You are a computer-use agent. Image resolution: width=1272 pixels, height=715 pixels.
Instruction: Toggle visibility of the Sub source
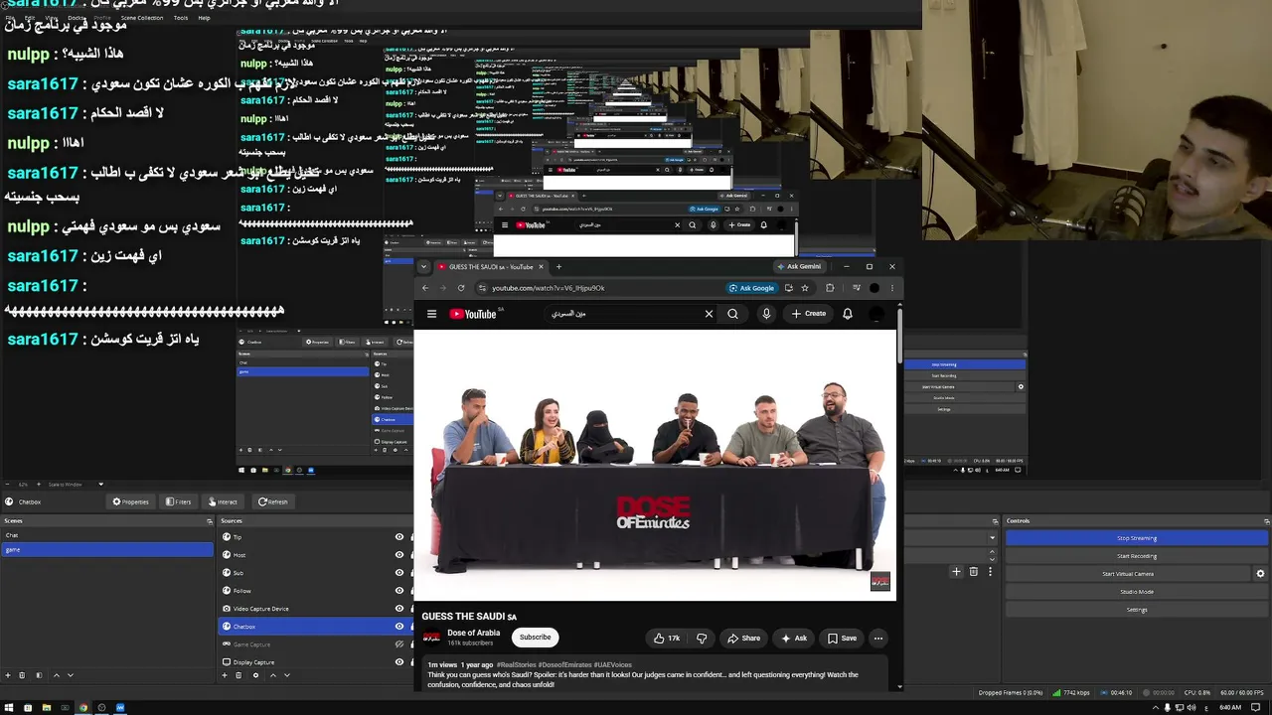click(399, 573)
